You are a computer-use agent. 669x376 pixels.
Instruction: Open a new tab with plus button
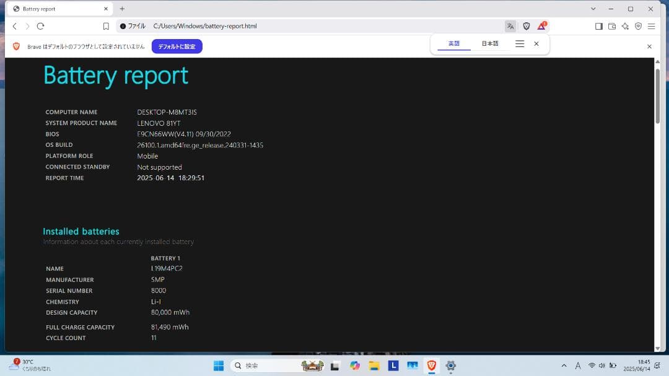point(122,9)
